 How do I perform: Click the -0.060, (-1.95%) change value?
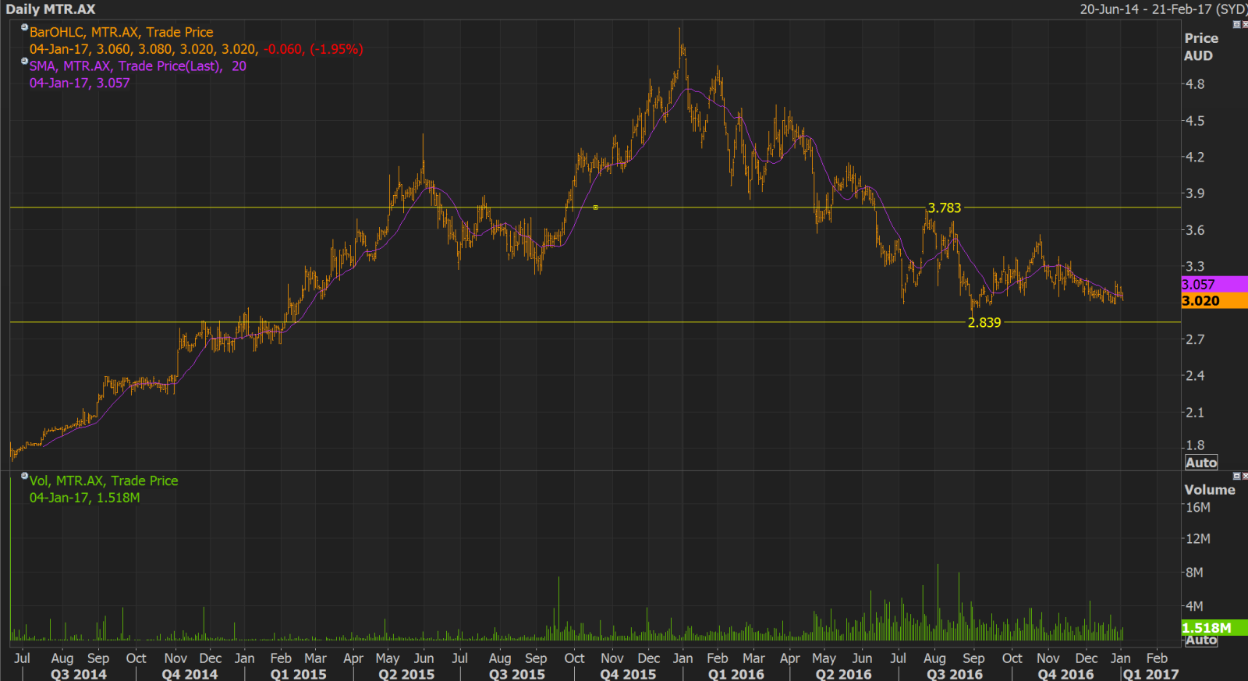(x=314, y=49)
